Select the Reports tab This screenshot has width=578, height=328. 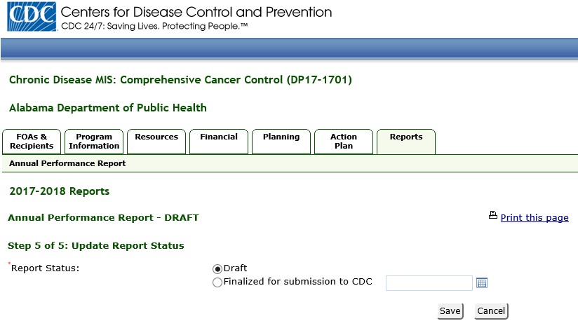point(406,142)
